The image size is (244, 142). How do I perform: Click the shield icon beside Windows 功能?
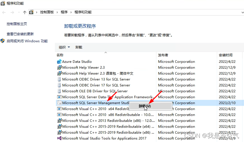(x=3, y=41)
